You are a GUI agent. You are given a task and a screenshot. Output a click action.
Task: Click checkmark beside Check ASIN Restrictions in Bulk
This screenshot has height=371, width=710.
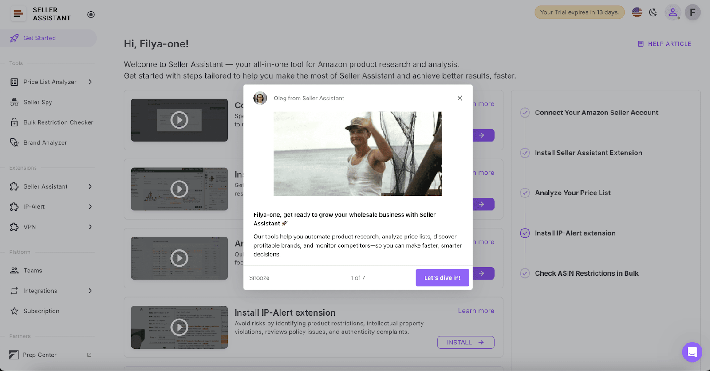point(525,273)
